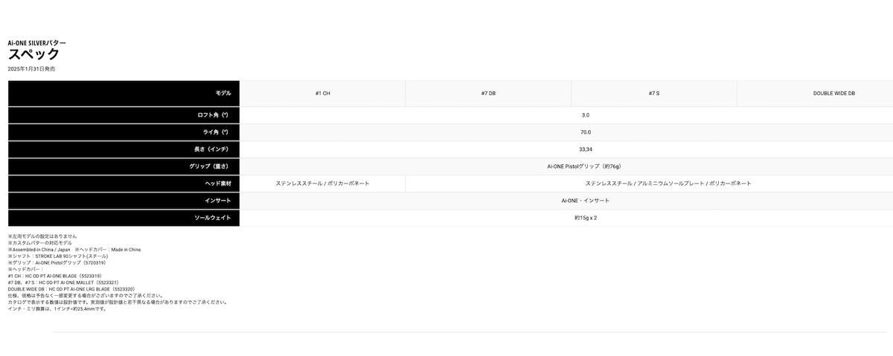Click the loft value '3.0'

[x=586, y=115]
